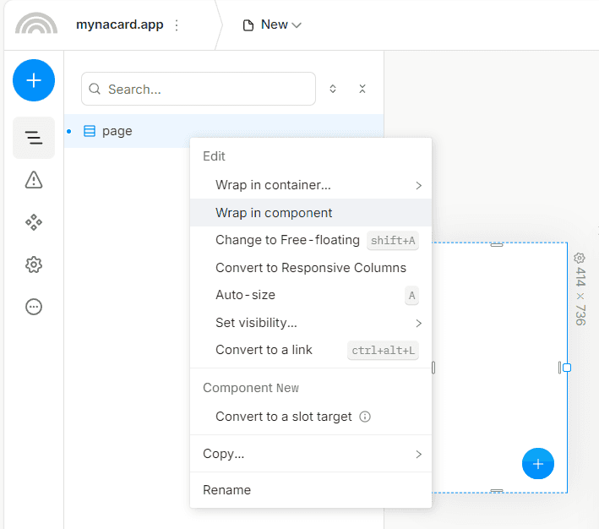Open the New page dropdown
This screenshot has width=599, height=529.
(x=273, y=25)
